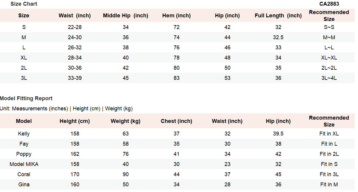Click Poppy's 'Fit in 2L' cell
The height and width of the screenshot is (192, 358).
point(329,154)
